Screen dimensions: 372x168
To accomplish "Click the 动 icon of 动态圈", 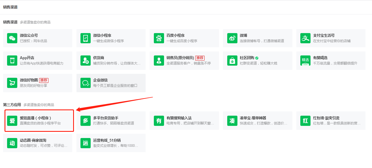I will [12, 143].
